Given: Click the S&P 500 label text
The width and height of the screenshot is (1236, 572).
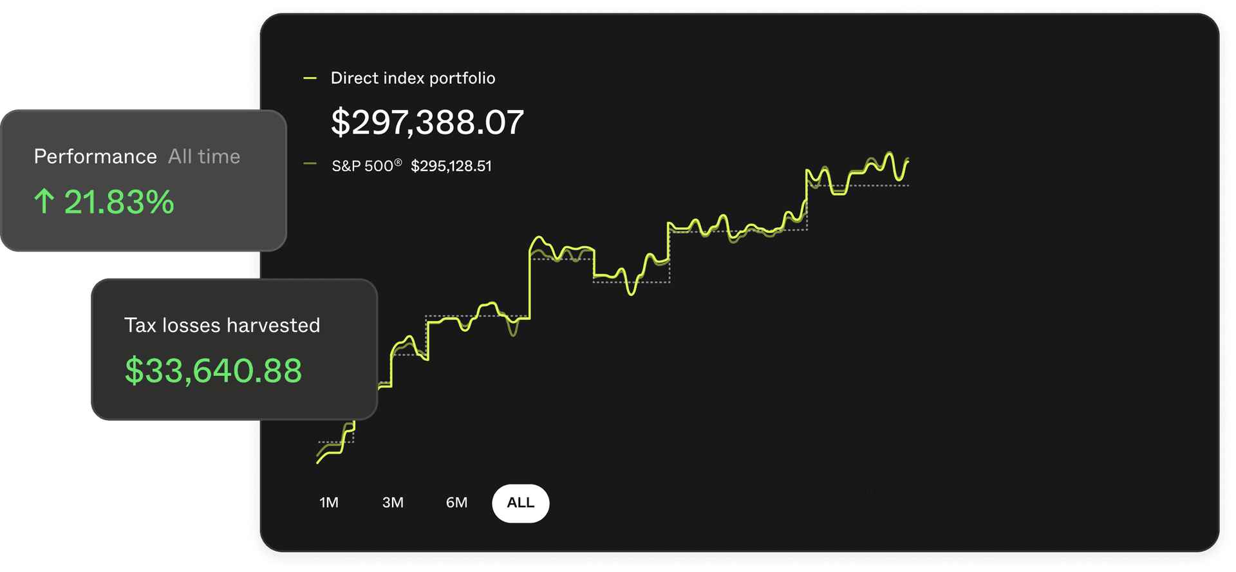Looking at the screenshot, I should tap(366, 166).
